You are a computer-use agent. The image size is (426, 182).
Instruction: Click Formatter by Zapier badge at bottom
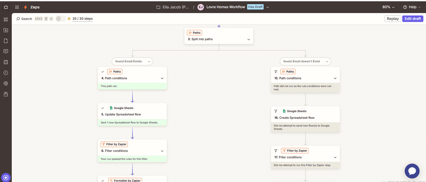[x=125, y=180]
